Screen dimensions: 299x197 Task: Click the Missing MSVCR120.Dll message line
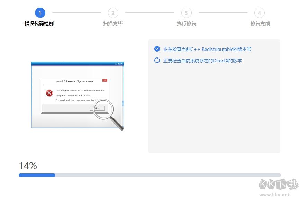73,95
